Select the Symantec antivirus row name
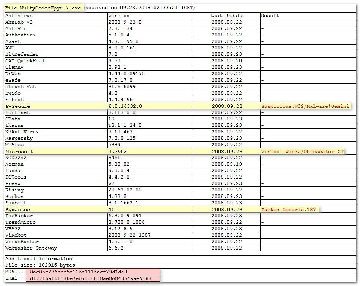This screenshot has height=286, width=360. point(17,209)
